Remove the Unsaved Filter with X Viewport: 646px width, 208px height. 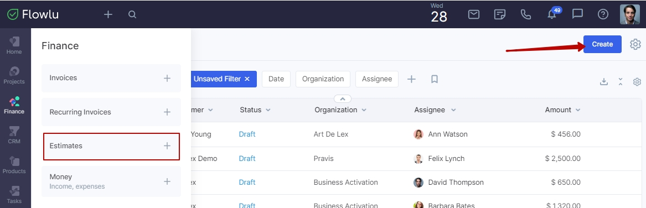pos(247,79)
